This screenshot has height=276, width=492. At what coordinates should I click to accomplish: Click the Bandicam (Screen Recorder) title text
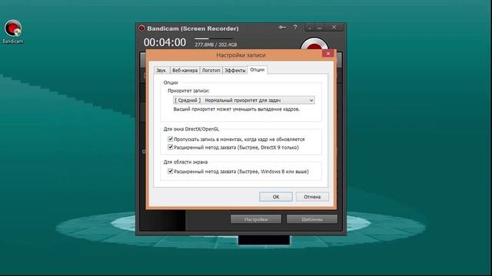pyautogui.click(x=193, y=28)
